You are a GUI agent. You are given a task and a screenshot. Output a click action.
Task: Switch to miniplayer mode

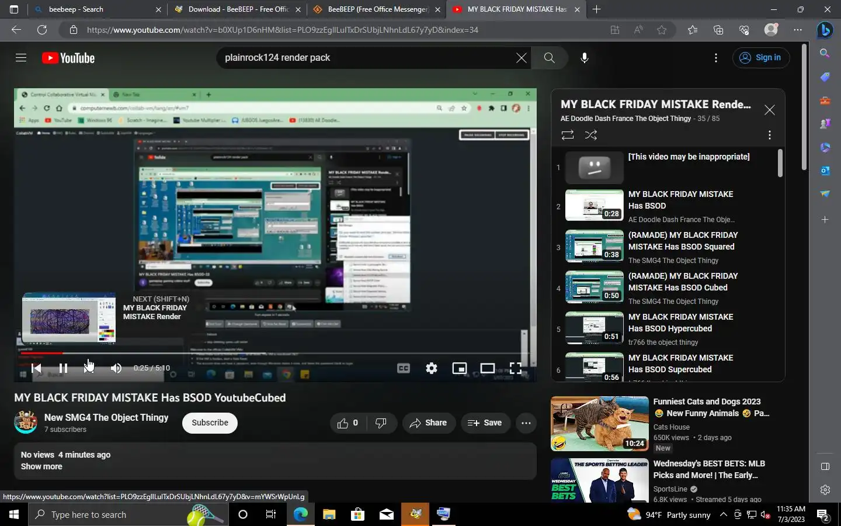point(460,368)
